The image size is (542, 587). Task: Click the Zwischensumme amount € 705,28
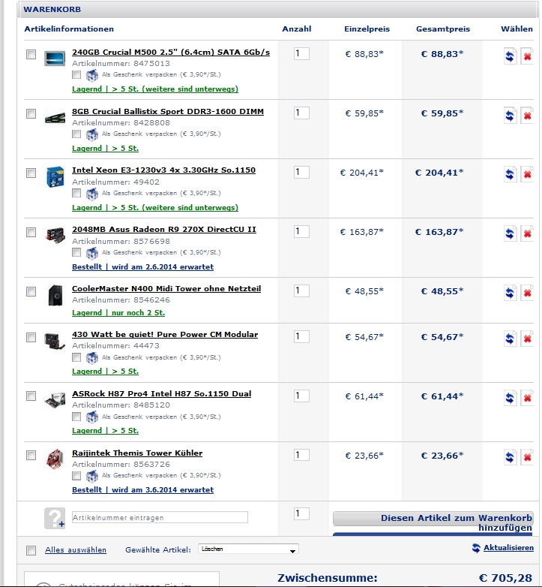pos(505,578)
